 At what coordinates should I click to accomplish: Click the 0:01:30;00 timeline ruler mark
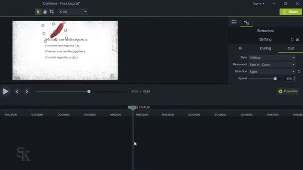[89, 115]
